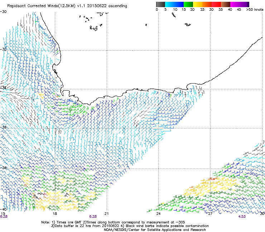
Task: Click the legend tick label "20"
Action: pos(192,10)
